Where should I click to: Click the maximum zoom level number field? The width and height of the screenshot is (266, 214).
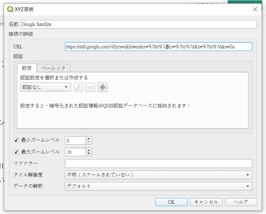[75, 152]
